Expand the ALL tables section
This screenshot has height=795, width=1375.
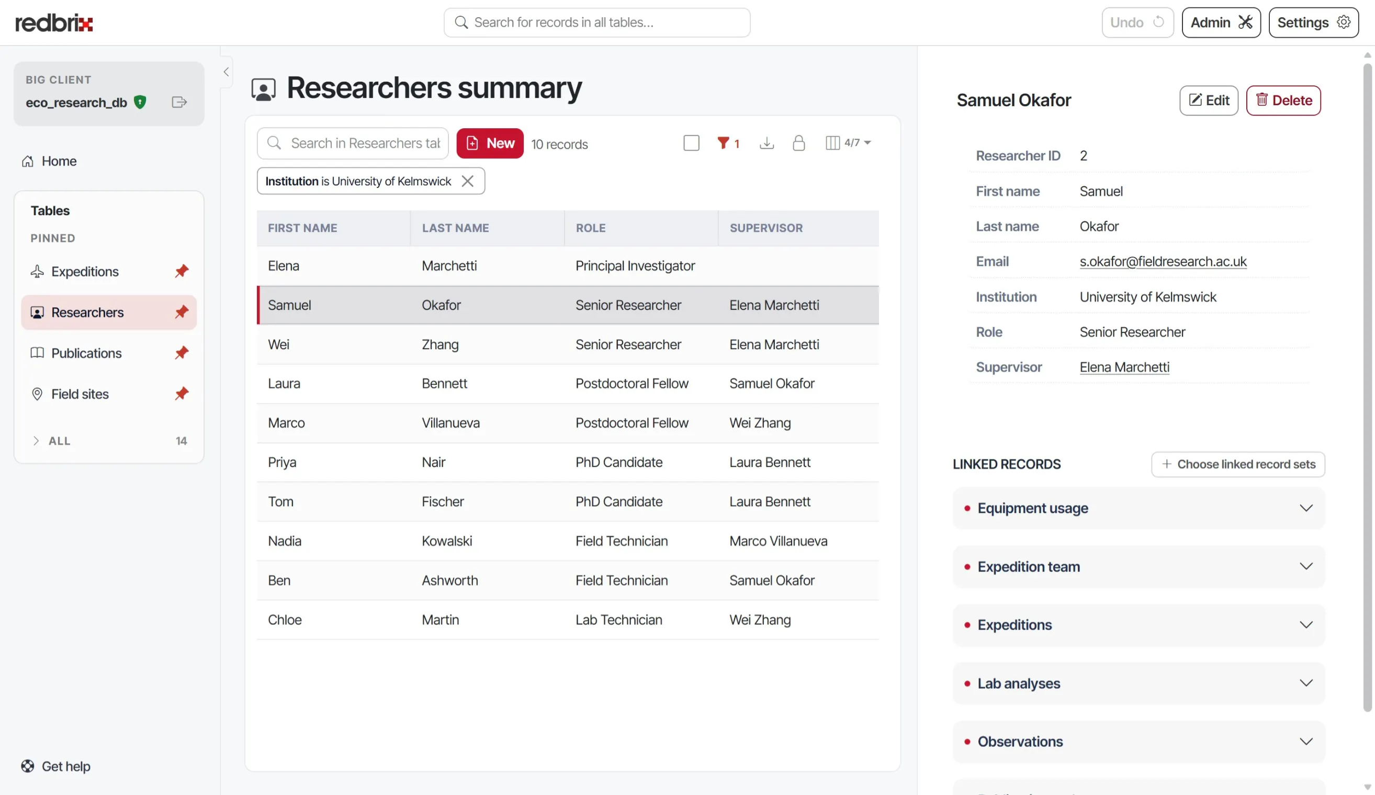tap(109, 441)
